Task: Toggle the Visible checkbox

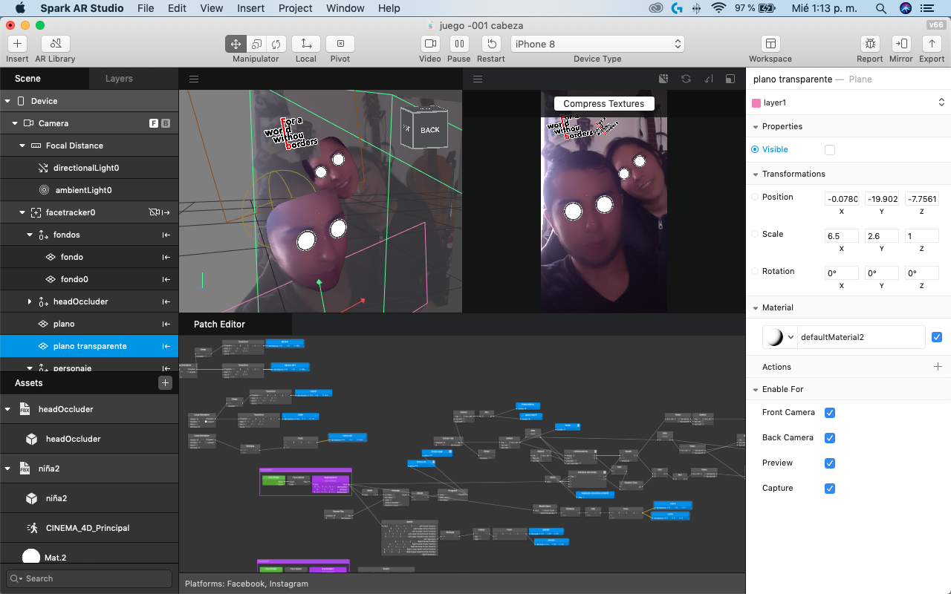Action: click(x=830, y=150)
